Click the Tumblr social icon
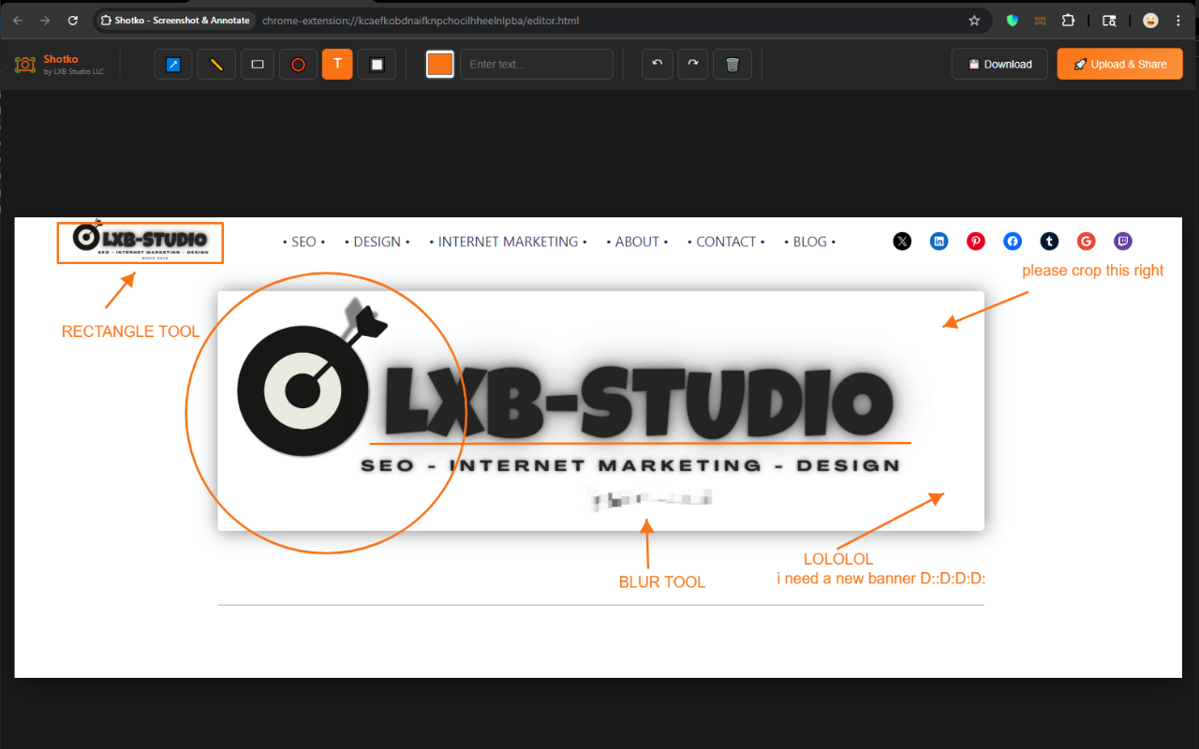Screen dimensions: 1199x749 [1049, 242]
